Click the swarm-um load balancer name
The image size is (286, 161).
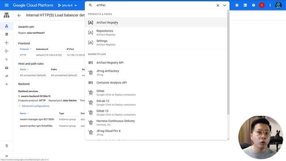click(26, 27)
